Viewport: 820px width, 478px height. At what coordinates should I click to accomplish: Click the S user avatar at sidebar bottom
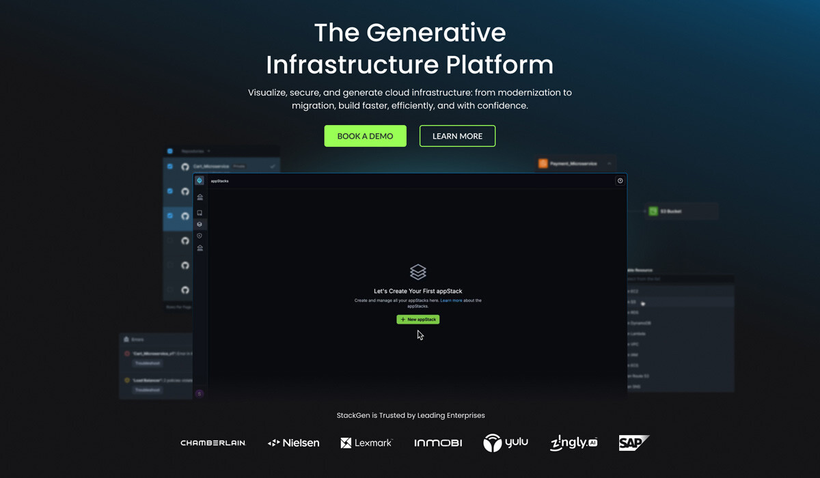(x=199, y=393)
